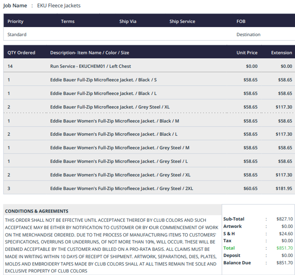This screenshot has width=295, height=275.
Task: Click the $181.95 extension amount
Action: tap(284, 188)
